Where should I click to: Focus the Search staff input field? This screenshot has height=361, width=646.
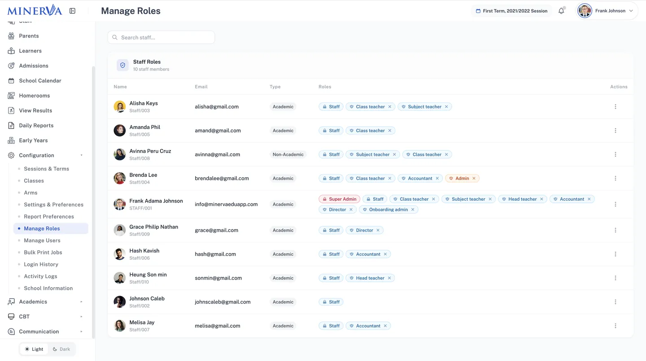click(161, 37)
